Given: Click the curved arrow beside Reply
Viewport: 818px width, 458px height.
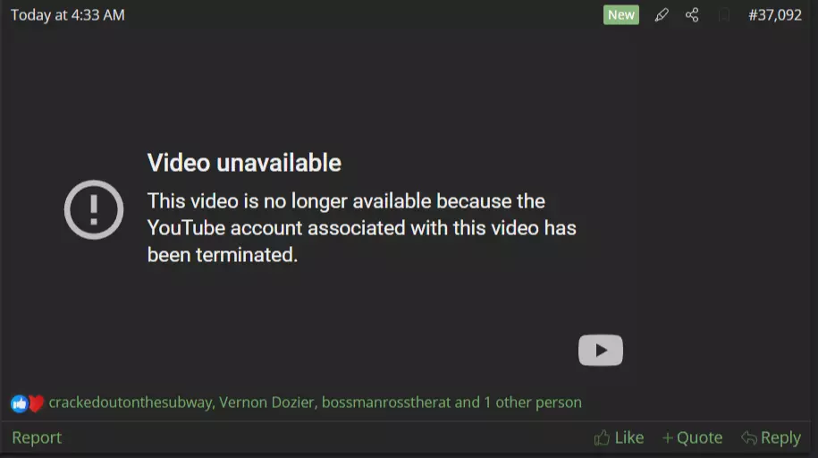Looking at the screenshot, I should click(748, 437).
